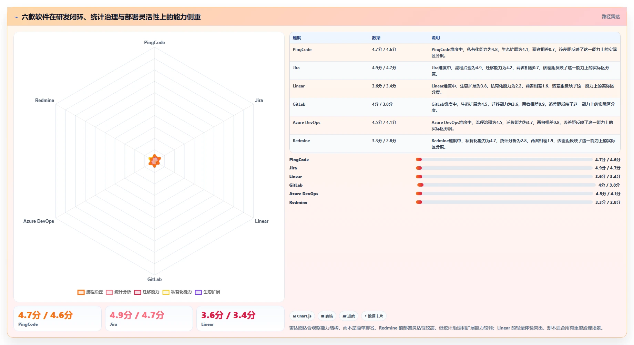634x345 pixels.
Task: Click the GitLab label in progress list
Action: tap(296, 185)
